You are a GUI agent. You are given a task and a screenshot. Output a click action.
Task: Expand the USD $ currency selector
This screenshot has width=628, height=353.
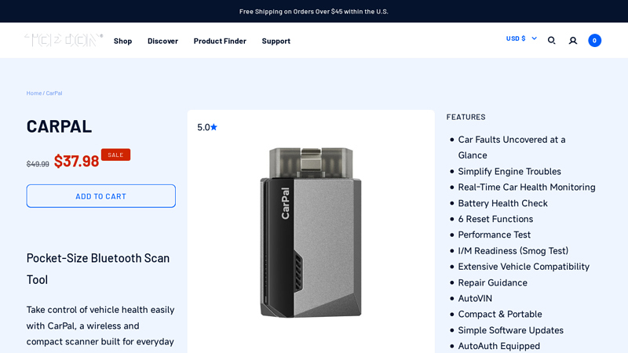pos(521,38)
